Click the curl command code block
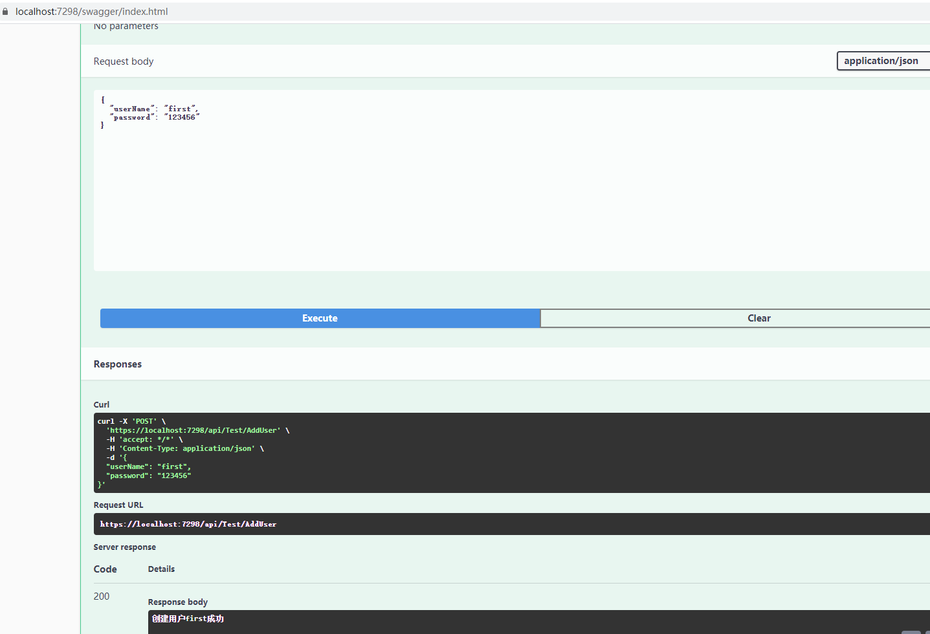The image size is (930, 634). click(x=511, y=453)
